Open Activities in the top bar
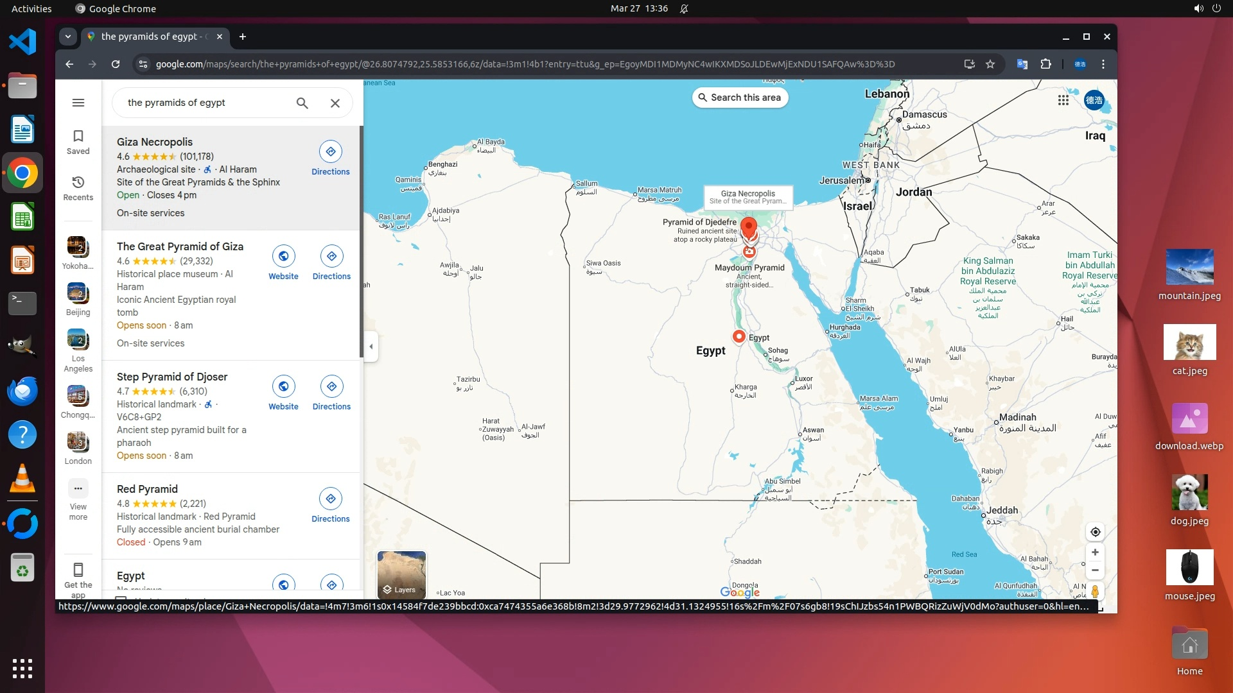1233x693 pixels. 31,8
